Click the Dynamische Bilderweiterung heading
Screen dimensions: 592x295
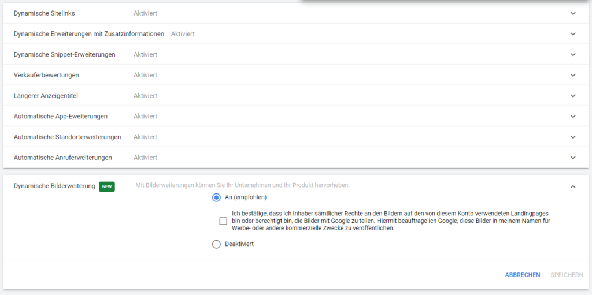(x=54, y=186)
